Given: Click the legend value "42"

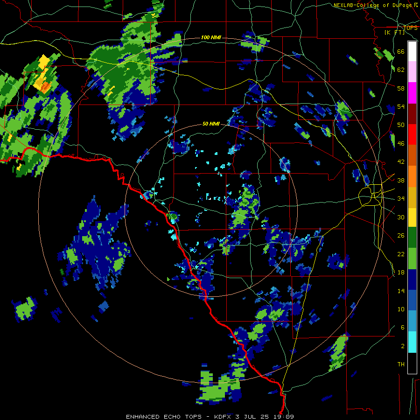Looking at the screenshot, I should pos(401,162).
